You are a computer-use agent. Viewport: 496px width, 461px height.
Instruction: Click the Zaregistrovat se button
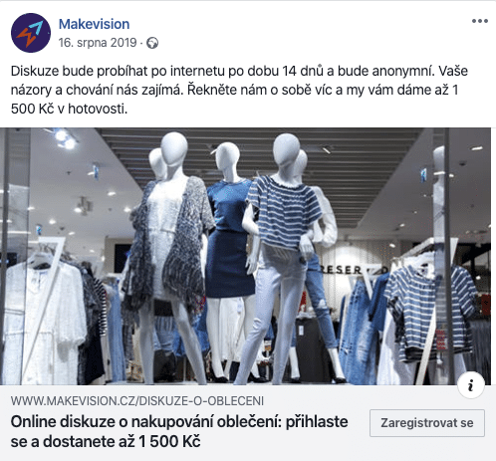[427, 423]
